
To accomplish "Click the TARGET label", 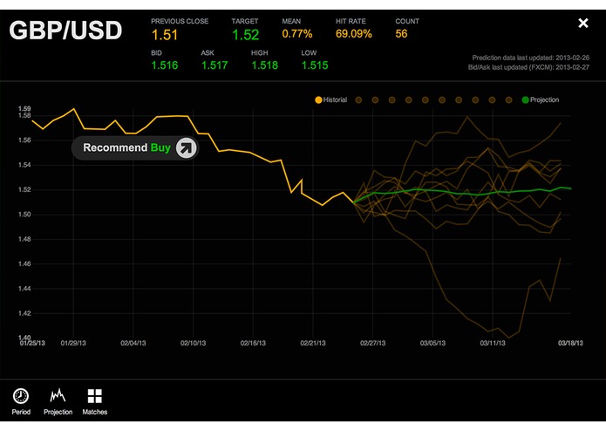I will coord(245,21).
